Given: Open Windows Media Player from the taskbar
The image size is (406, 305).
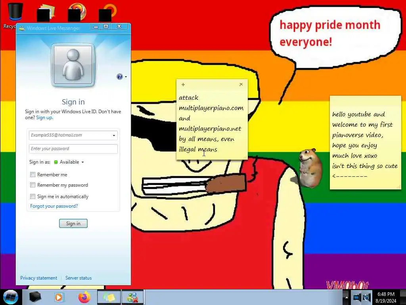Looking at the screenshot, I should (59, 297).
